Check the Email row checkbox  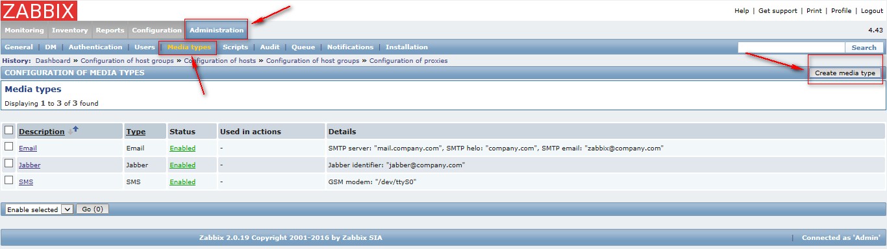tap(9, 147)
